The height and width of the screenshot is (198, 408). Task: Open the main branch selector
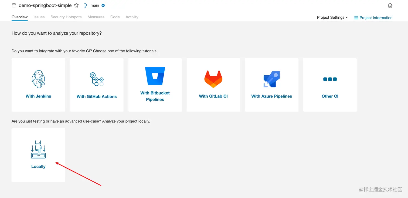click(x=95, y=5)
